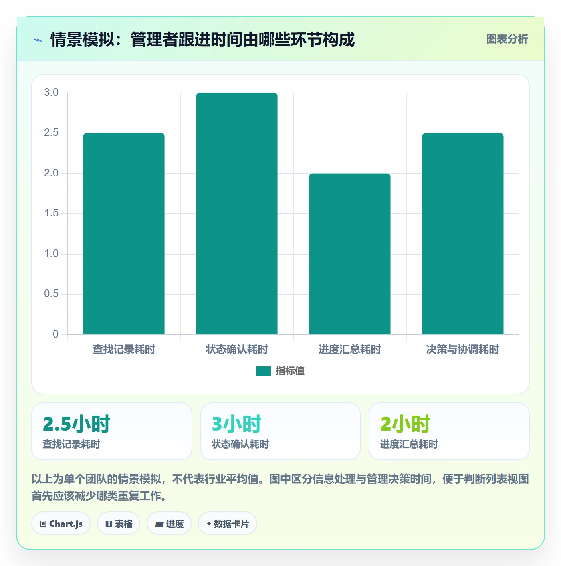
Task: Click the 查找记录耗时 axis label
Action: 124,350
